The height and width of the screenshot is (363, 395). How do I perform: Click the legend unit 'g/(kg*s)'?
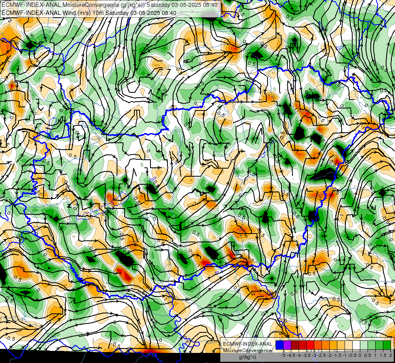[248, 357]
